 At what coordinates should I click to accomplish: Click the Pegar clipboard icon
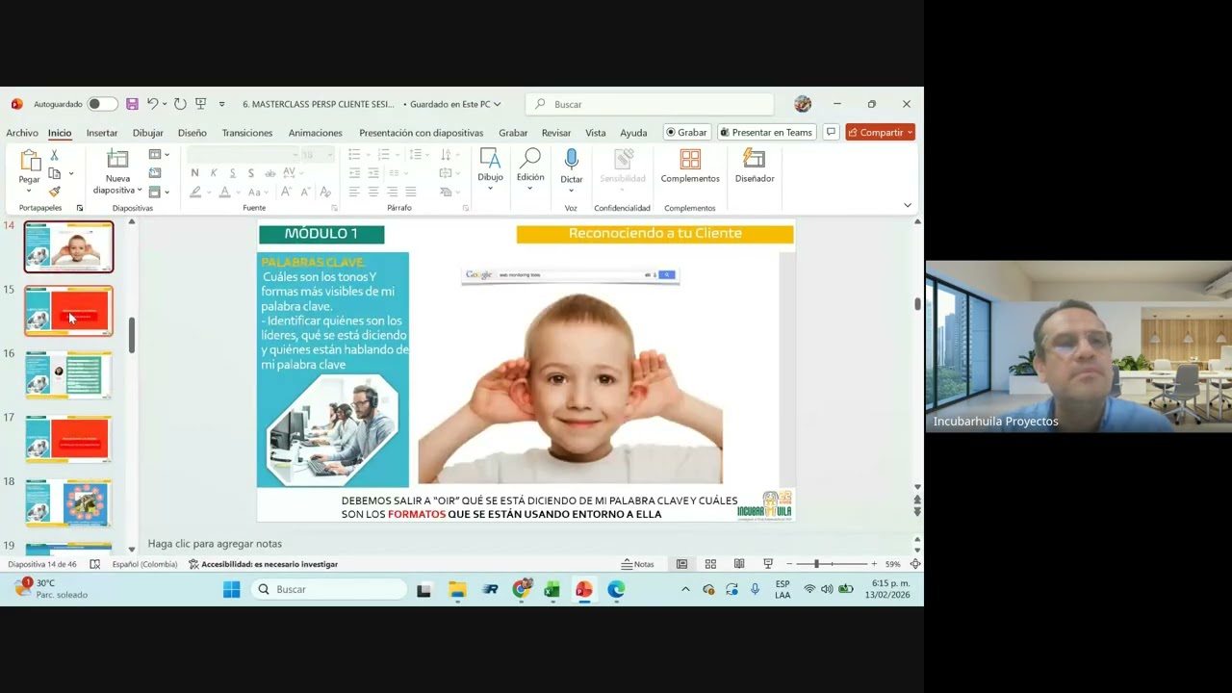tap(30, 161)
